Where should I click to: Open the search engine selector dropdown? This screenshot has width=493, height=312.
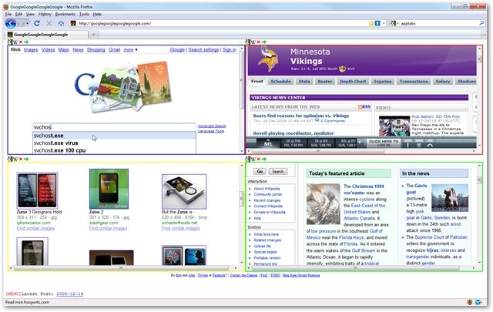click(394, 23)
